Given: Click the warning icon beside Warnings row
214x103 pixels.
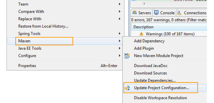Looking at the screenshot, I should [141, 34].
